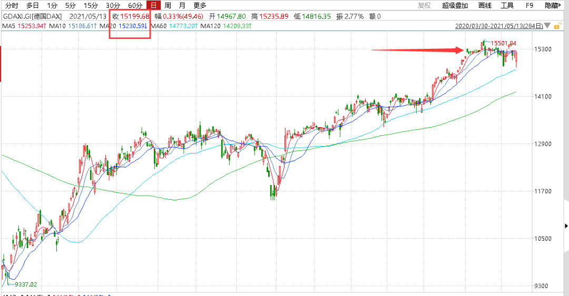The image size is (569, 296).
Task: Expand the right-edge black arrow panel handle
Action: click(x=566, y=226)
